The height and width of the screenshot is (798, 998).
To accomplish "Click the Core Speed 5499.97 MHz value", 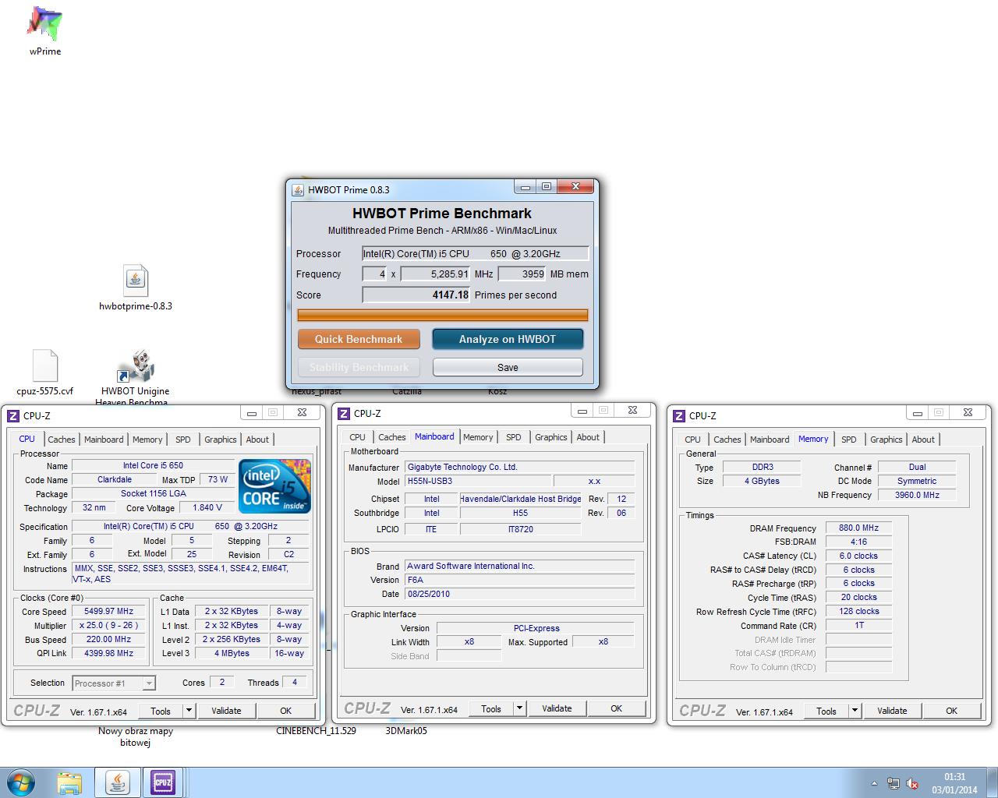I will click(x=108, y=611).
